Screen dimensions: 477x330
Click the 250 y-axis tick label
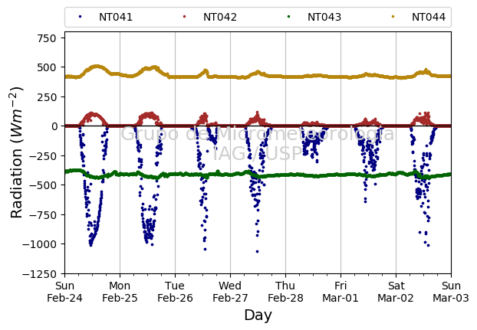[47, 97]
